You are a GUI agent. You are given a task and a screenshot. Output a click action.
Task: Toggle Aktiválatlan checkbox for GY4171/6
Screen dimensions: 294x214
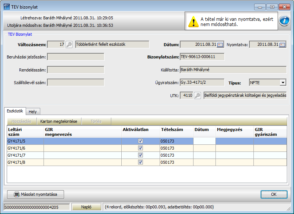(140, 148)
